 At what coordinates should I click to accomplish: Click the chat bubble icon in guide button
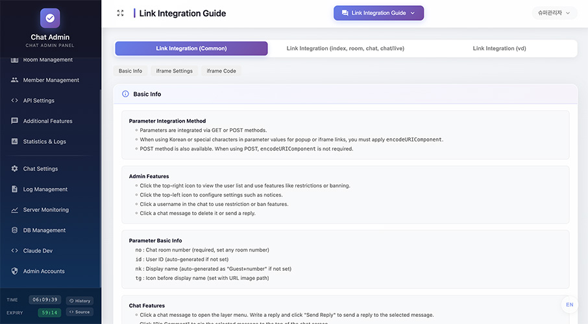tap(345, 13)
